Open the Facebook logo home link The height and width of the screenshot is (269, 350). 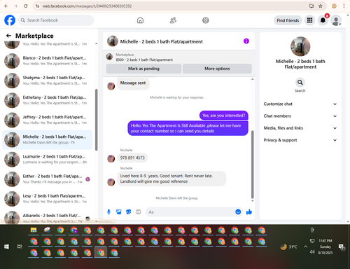[x=10, y=20]
